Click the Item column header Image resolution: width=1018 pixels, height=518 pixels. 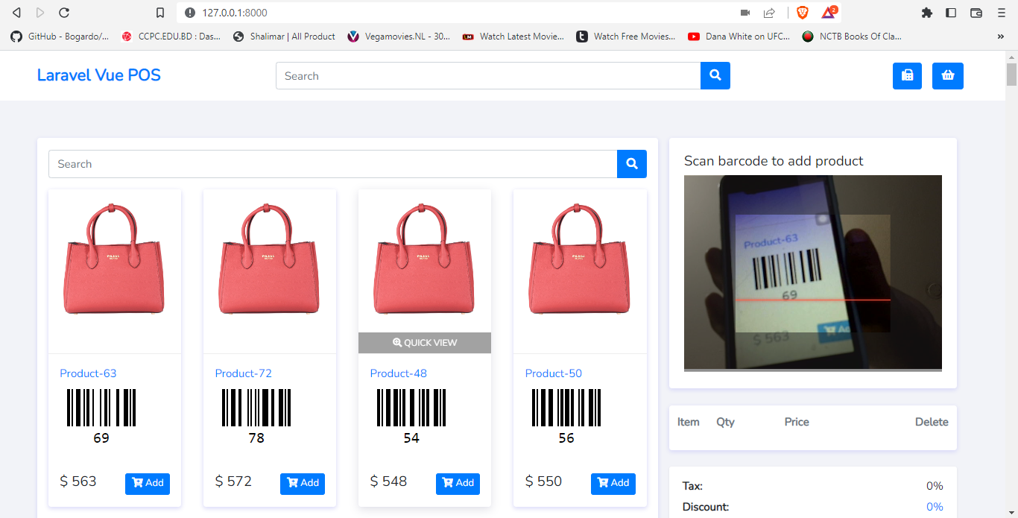689,422
